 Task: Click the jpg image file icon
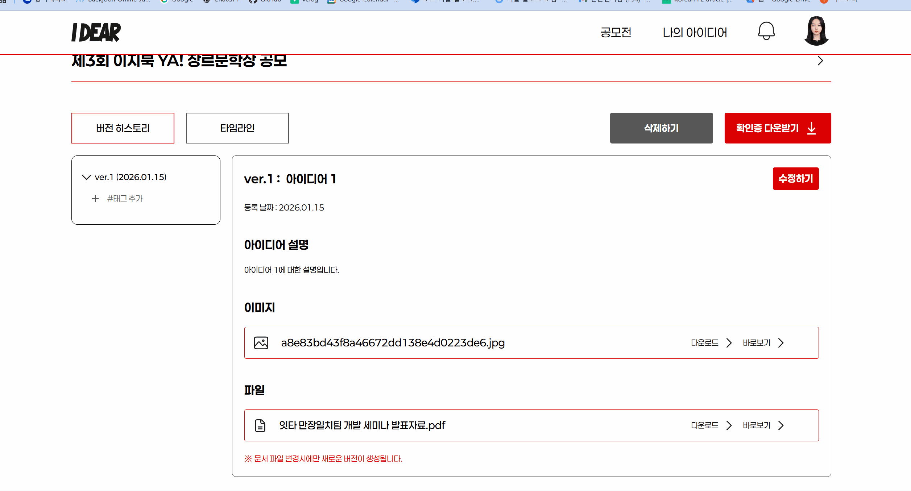tap(261, 343)
